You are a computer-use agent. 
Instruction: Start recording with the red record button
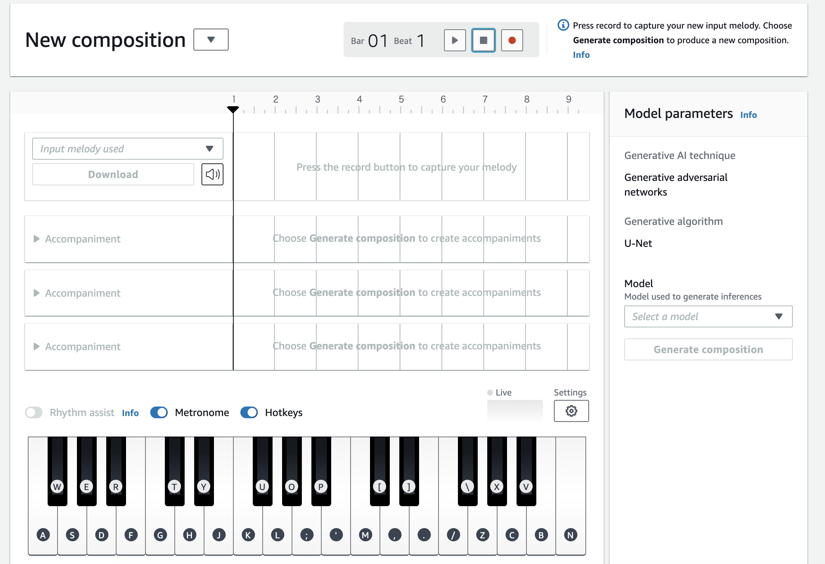(x=512, y=40)
